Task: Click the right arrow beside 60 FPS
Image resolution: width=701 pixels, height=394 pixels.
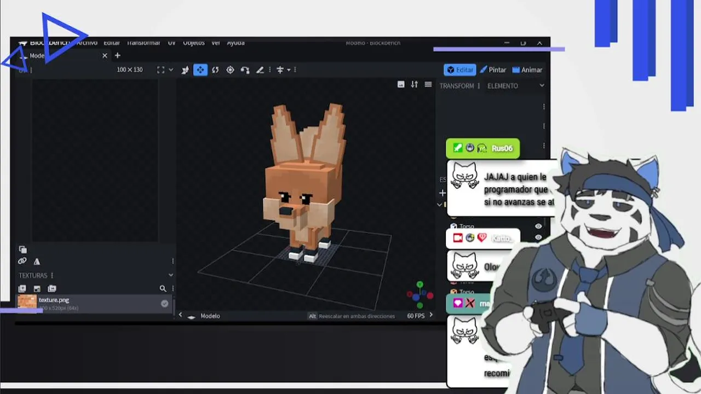Action: tap(430, 315)
